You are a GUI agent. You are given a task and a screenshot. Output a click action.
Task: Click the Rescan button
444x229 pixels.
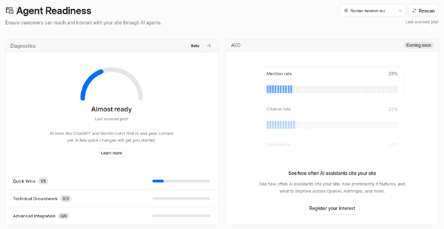(423, 11)
